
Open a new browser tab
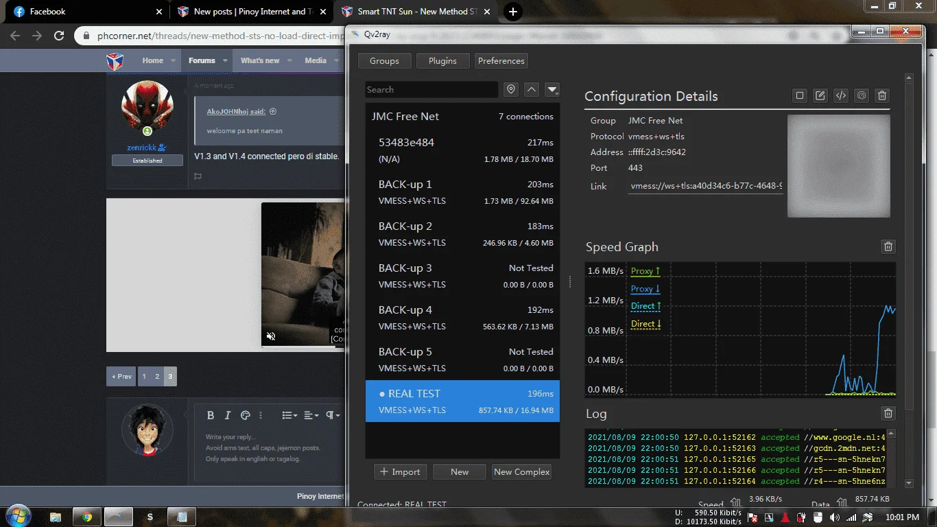click(x=513, y=12)
